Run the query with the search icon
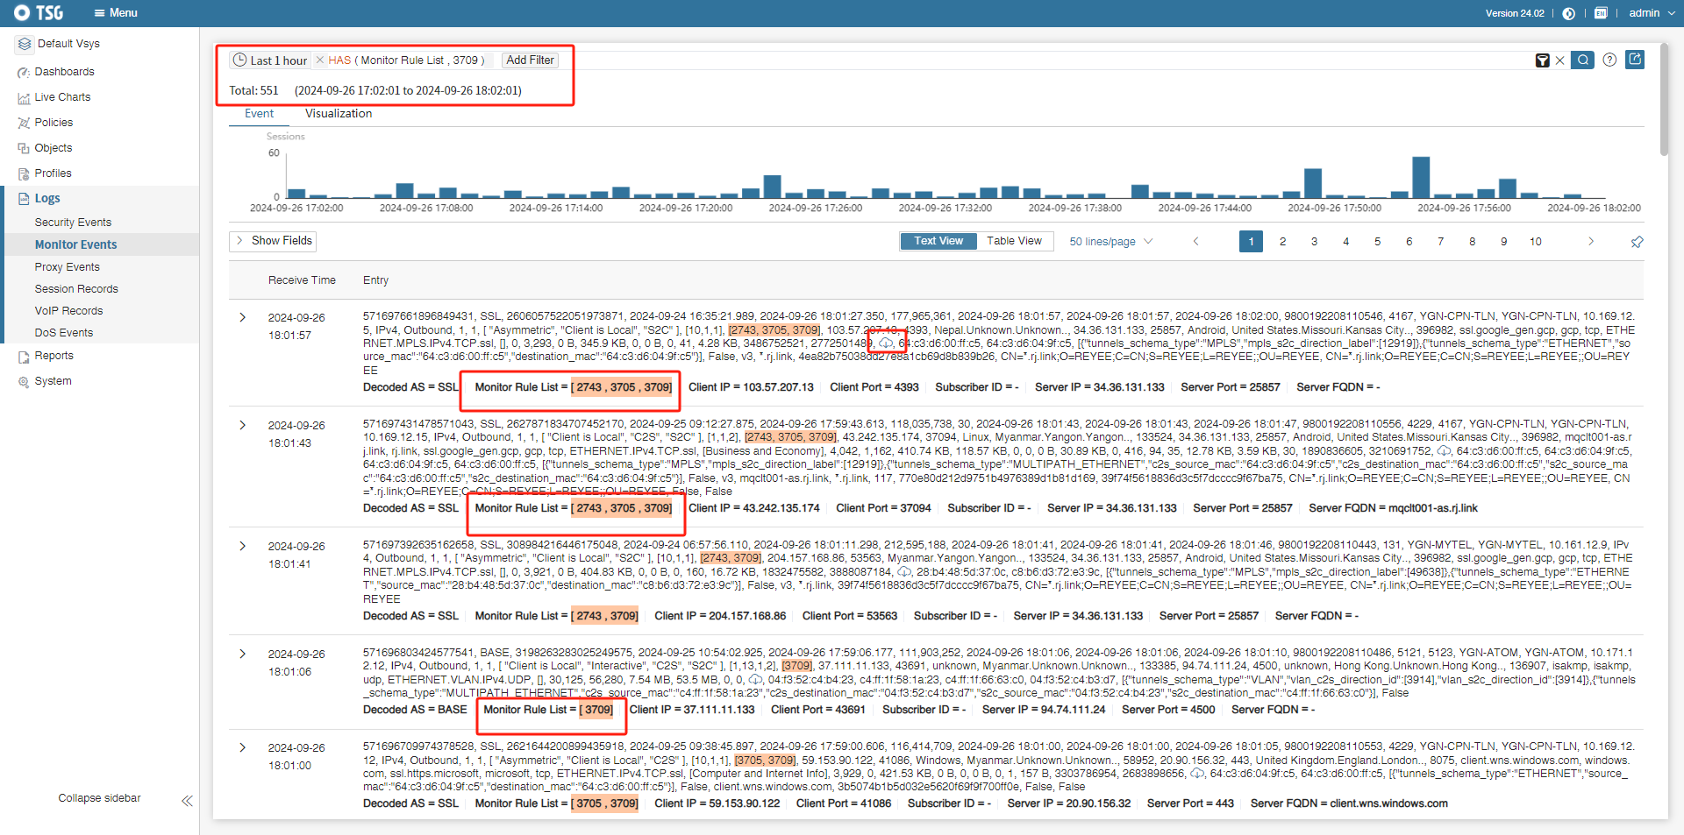 pyautogui.click(x=1582, y=60)
